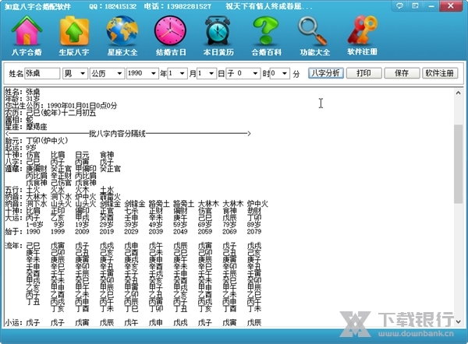This screenshot has height=344, width=468.
Task: Click the 小运: row label
Action: 14,322
